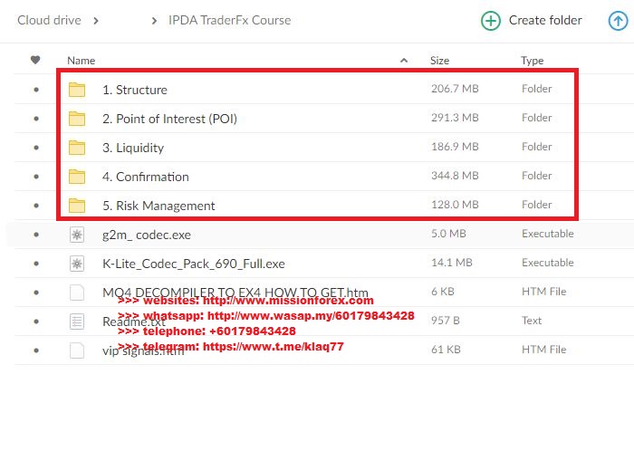Image resolution: width=634 pixels, height=461 pixels.
Task: Click Executable type of g2m_ codec.exe
Action: pyautogui.click(x=547, y=234)
